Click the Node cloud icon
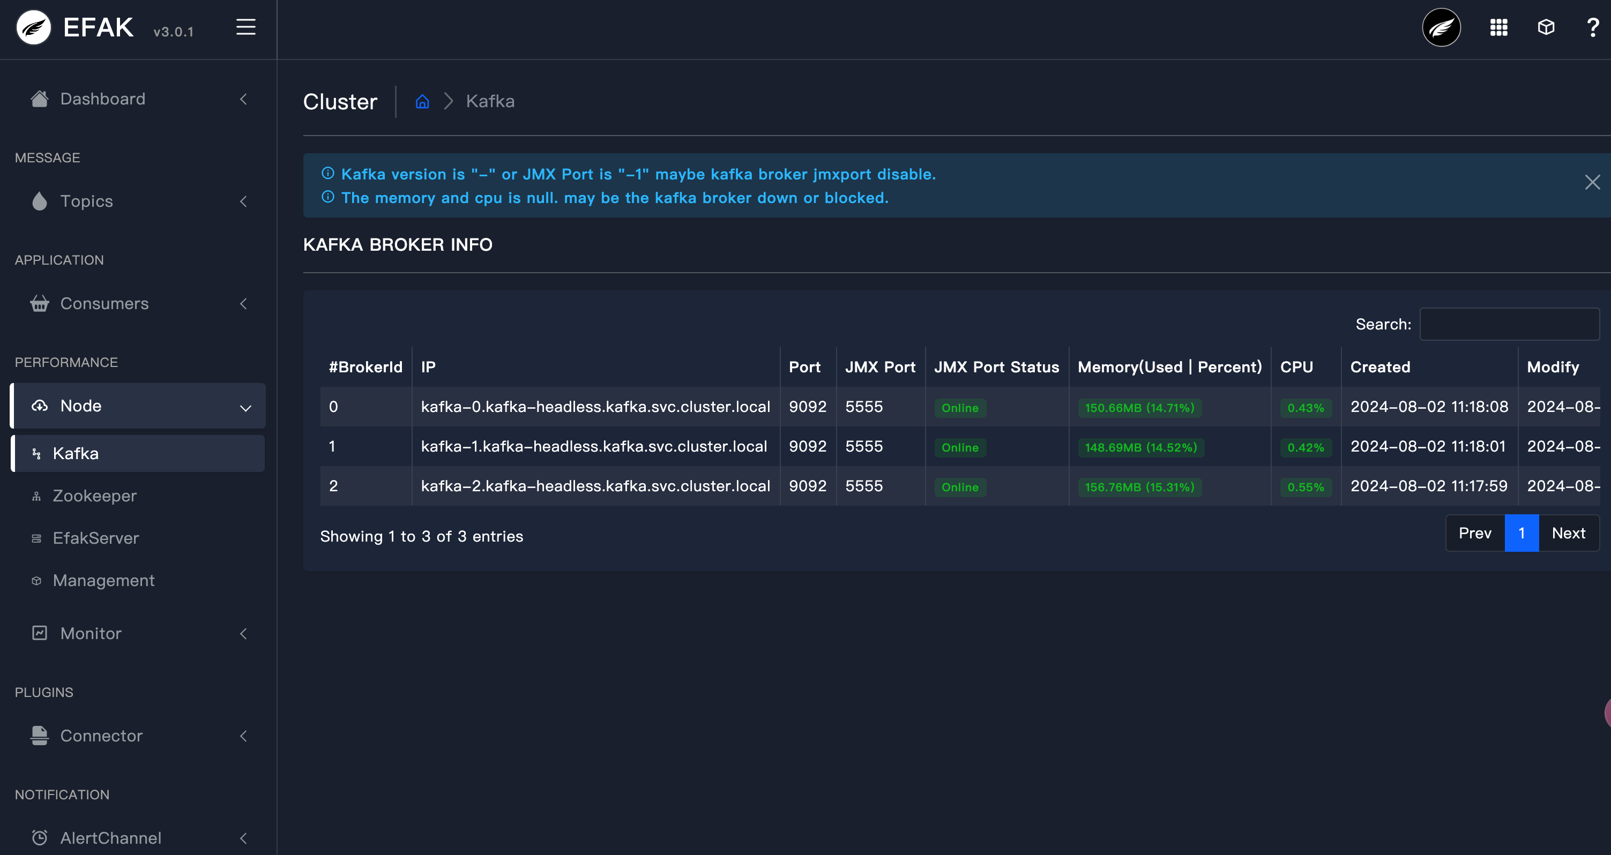 pyautogui.click(x=40, y=406)
